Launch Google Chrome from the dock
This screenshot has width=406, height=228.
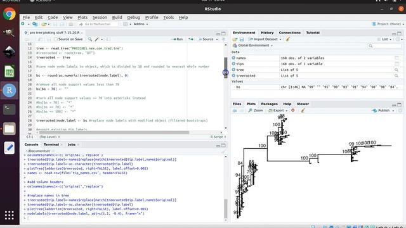tap(10, 14)
